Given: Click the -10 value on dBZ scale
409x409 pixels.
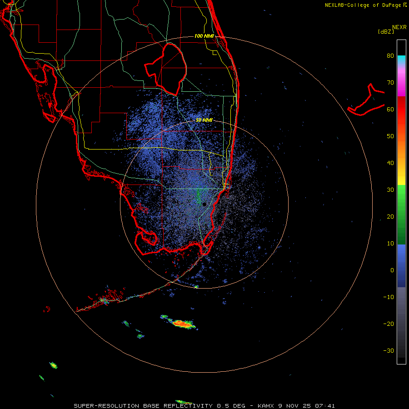Looking at the screenshot, I should pyautogui.click(x=389, y=297).
